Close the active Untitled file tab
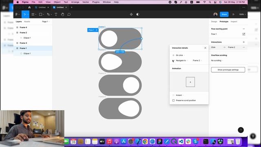This screenshot has width=261, height=147. click(66, 7)
